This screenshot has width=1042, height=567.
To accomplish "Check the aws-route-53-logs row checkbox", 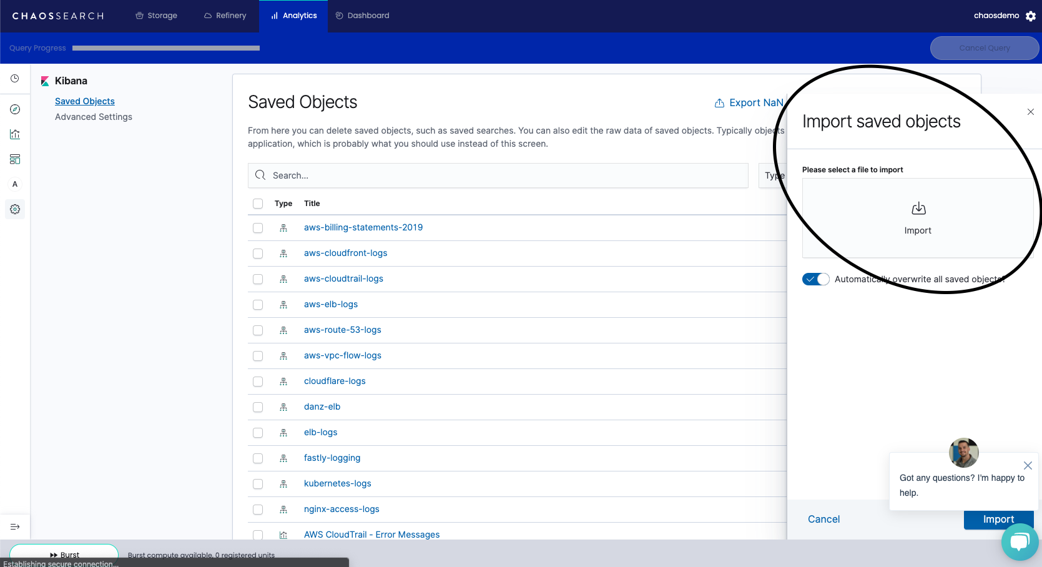I will (258, 330).
